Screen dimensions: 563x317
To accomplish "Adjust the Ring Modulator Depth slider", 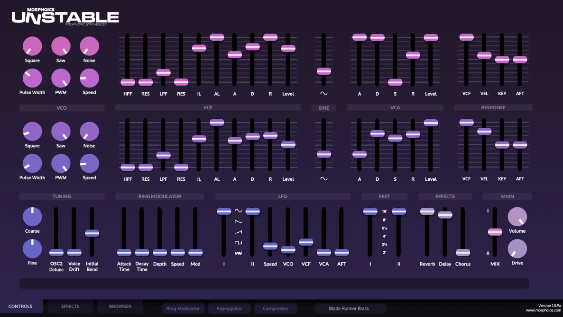I will pyautogui.click(x=160, y=253).
